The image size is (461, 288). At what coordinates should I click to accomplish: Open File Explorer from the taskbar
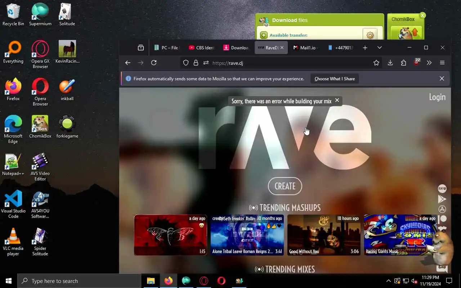tap(151, 281)
